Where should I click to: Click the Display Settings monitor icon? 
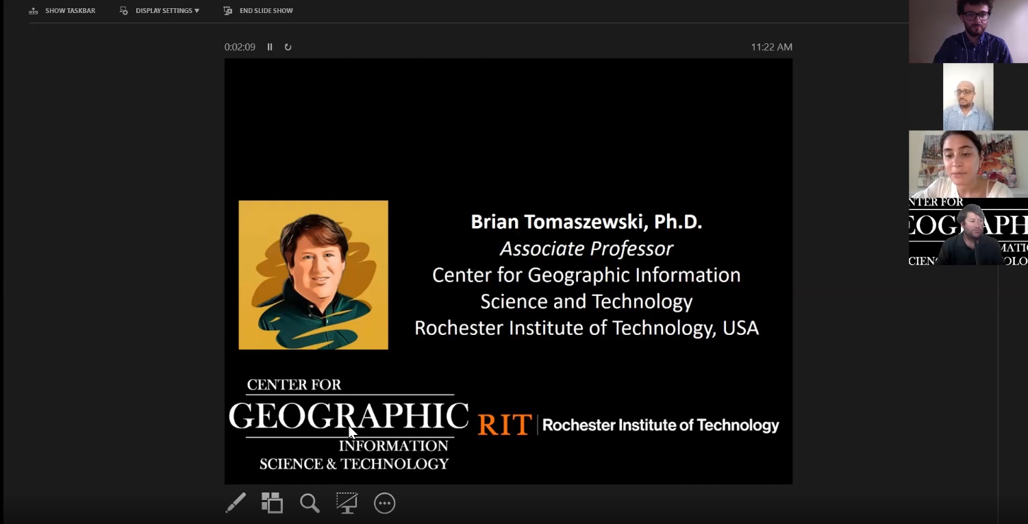124,11
